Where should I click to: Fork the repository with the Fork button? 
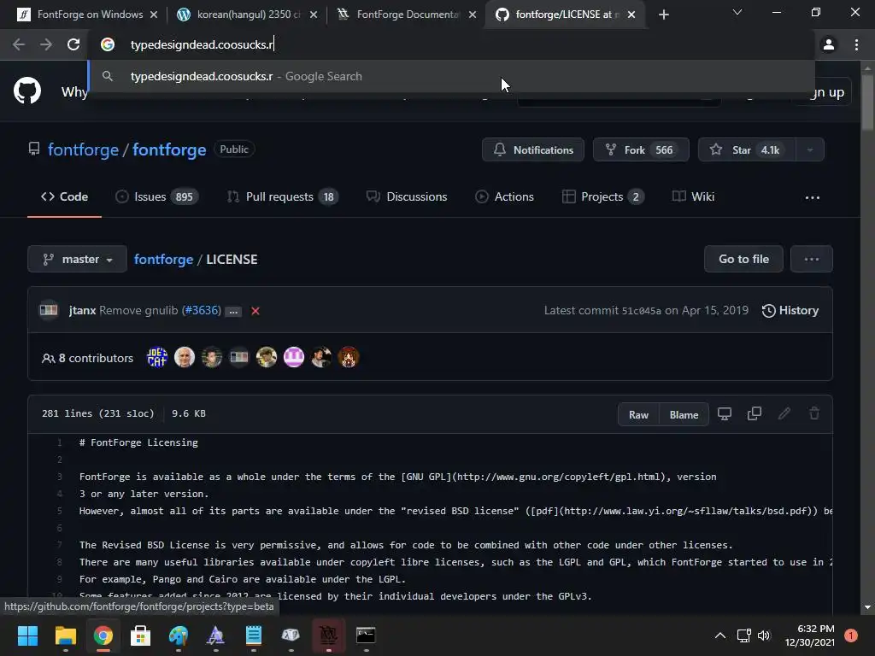pos(641,149)
